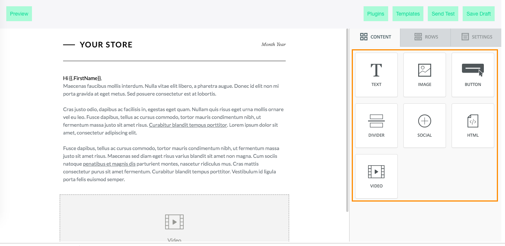This screenshot has width=505, height=246.
Task: Click the editor canvas vertical scrollbar
Action: [347, 120]
